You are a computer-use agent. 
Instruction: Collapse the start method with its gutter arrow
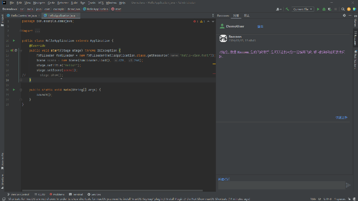(21, 50)
